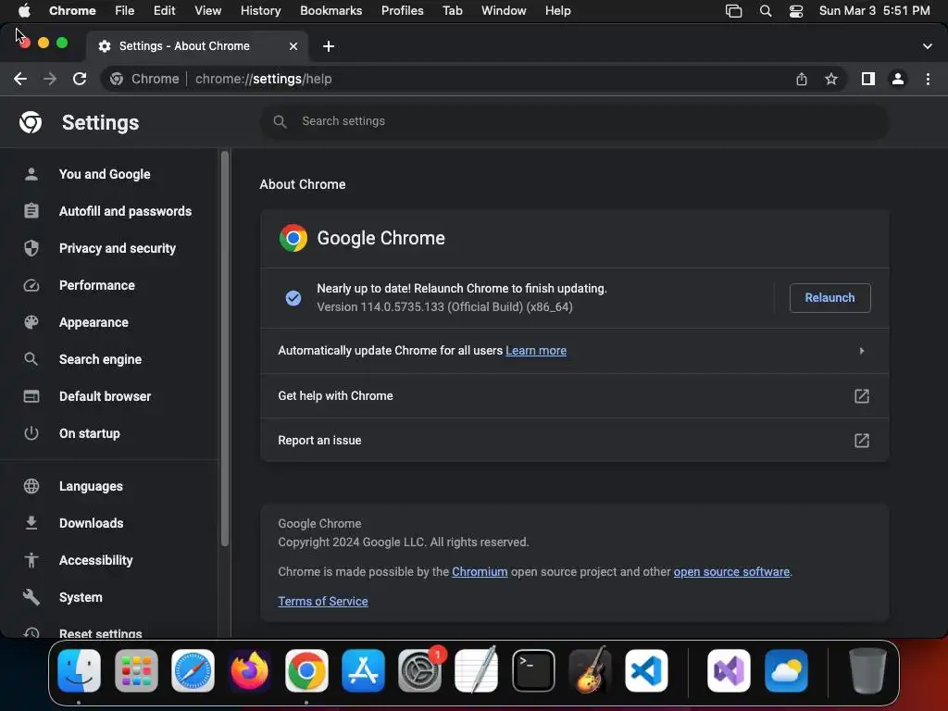
Task: Open the History menu
Action: [260, 11]
